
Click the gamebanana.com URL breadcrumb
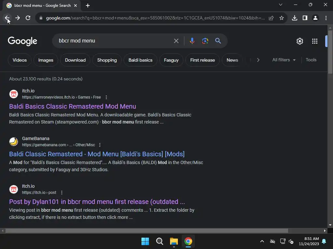coord(59,145)
